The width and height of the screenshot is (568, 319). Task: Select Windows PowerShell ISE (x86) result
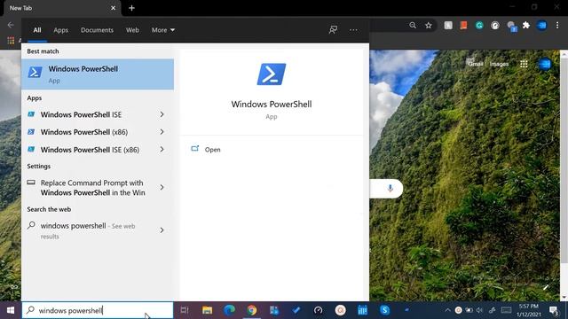click(x=91, y=150)
